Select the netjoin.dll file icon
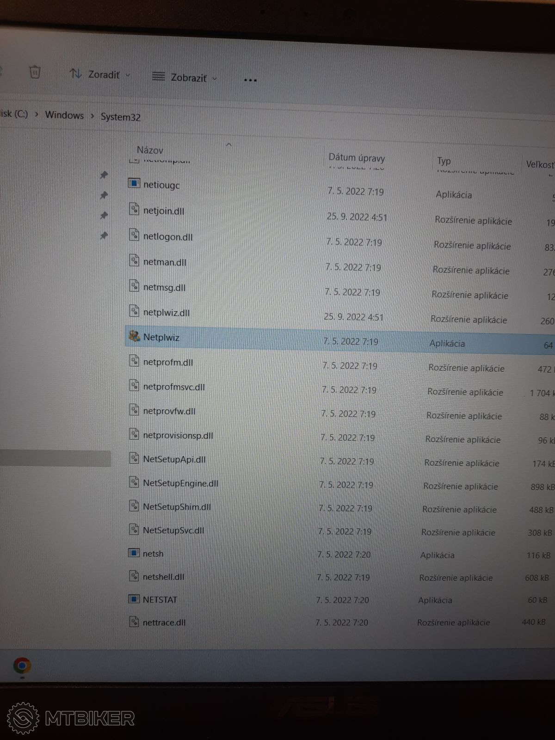 click(134, 210)
